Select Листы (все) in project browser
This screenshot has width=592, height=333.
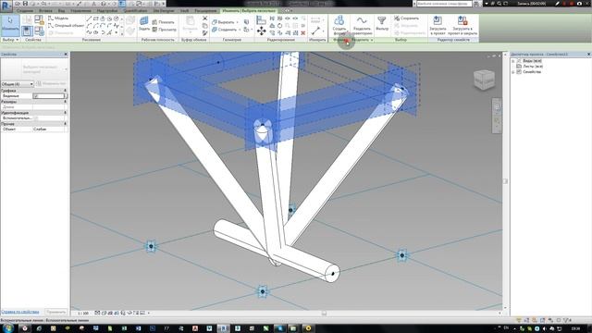click(x=533, y=66)
